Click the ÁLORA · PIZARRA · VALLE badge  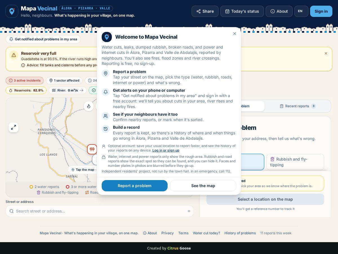(x=86, y=8)
